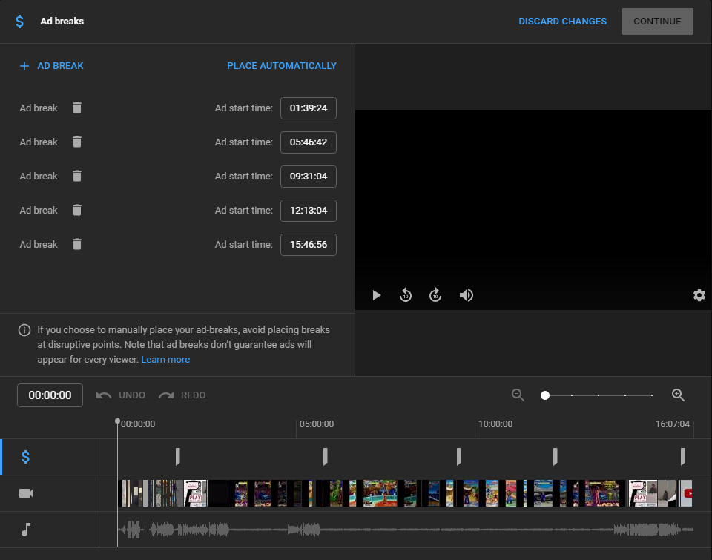Click the 05:00:00 timeline ruler label
Image resolution: width=712 pixels, height=560 pixels.
point(317,424)
